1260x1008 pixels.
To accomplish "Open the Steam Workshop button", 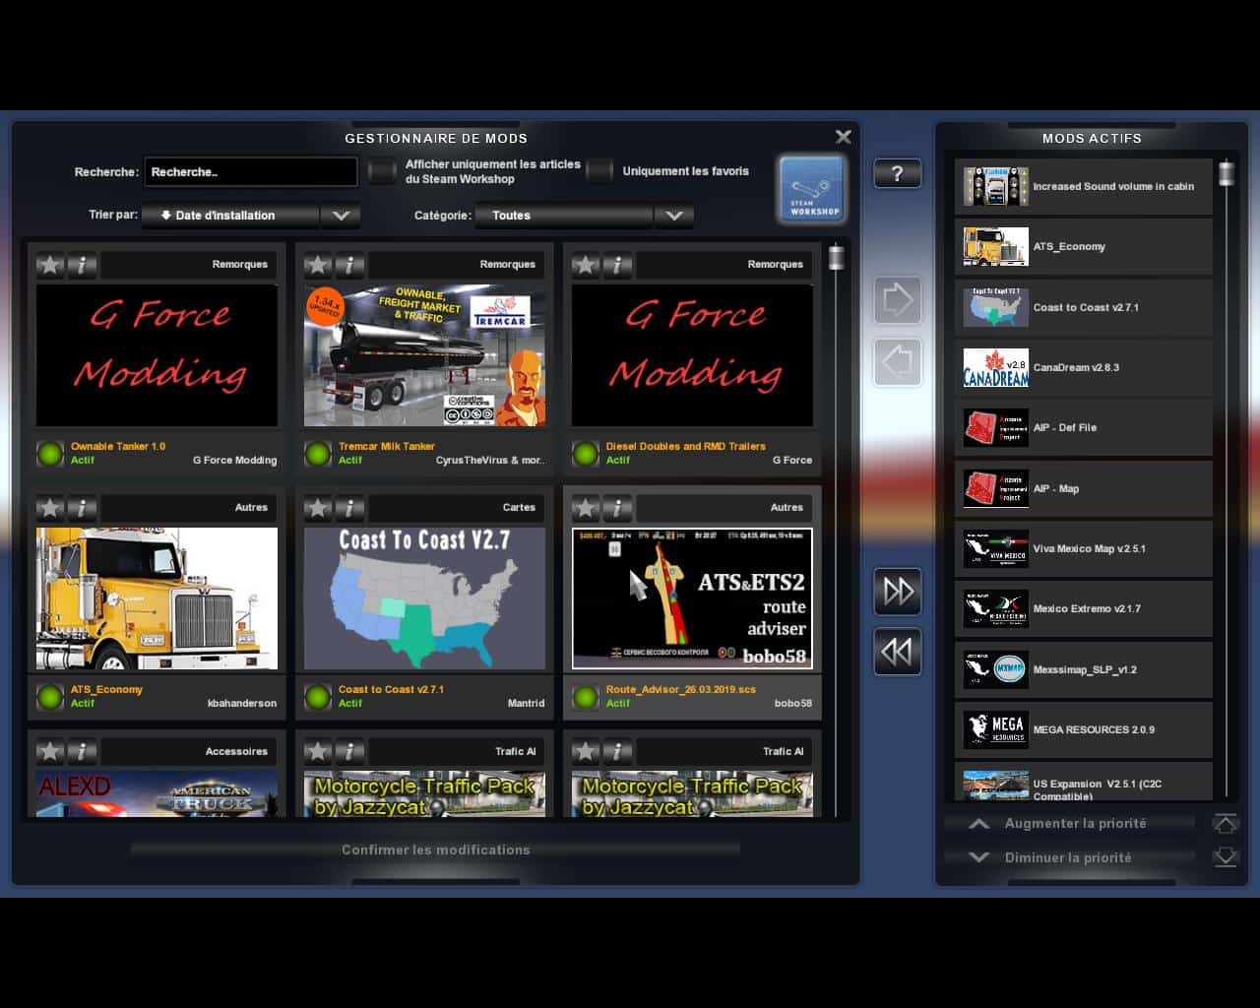I will [x=812, y=188].
